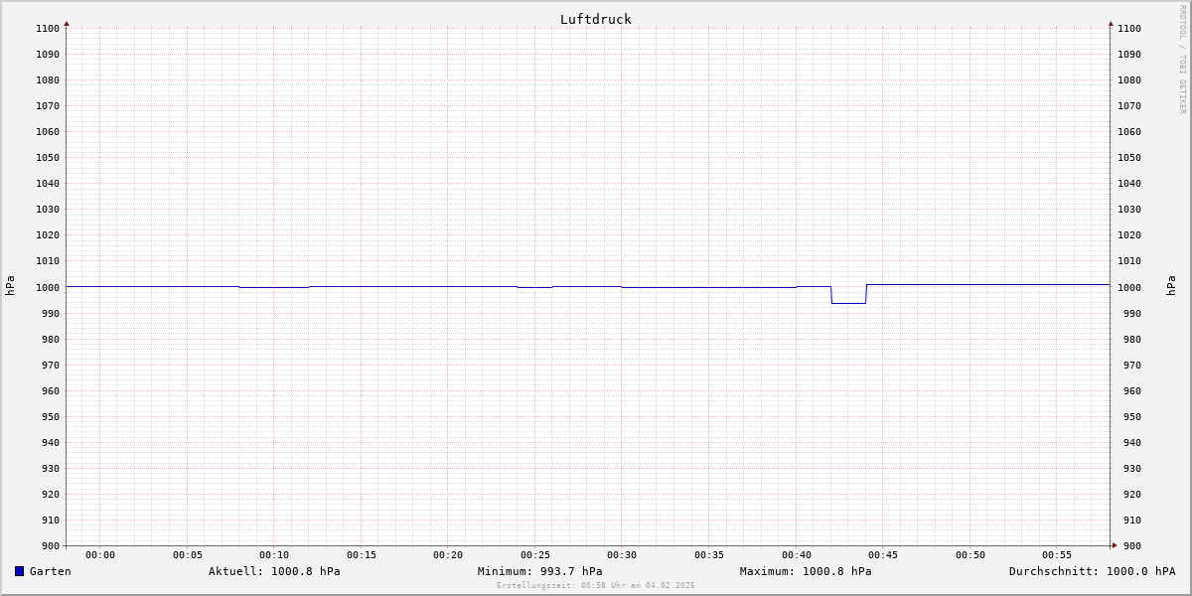Click the 00:50 time axis label
This screenshot has height=596, width=1192.
[x=970, y=554]
